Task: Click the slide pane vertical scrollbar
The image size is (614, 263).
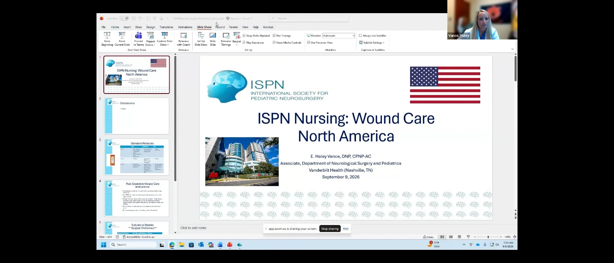Action: pos(515,69)
